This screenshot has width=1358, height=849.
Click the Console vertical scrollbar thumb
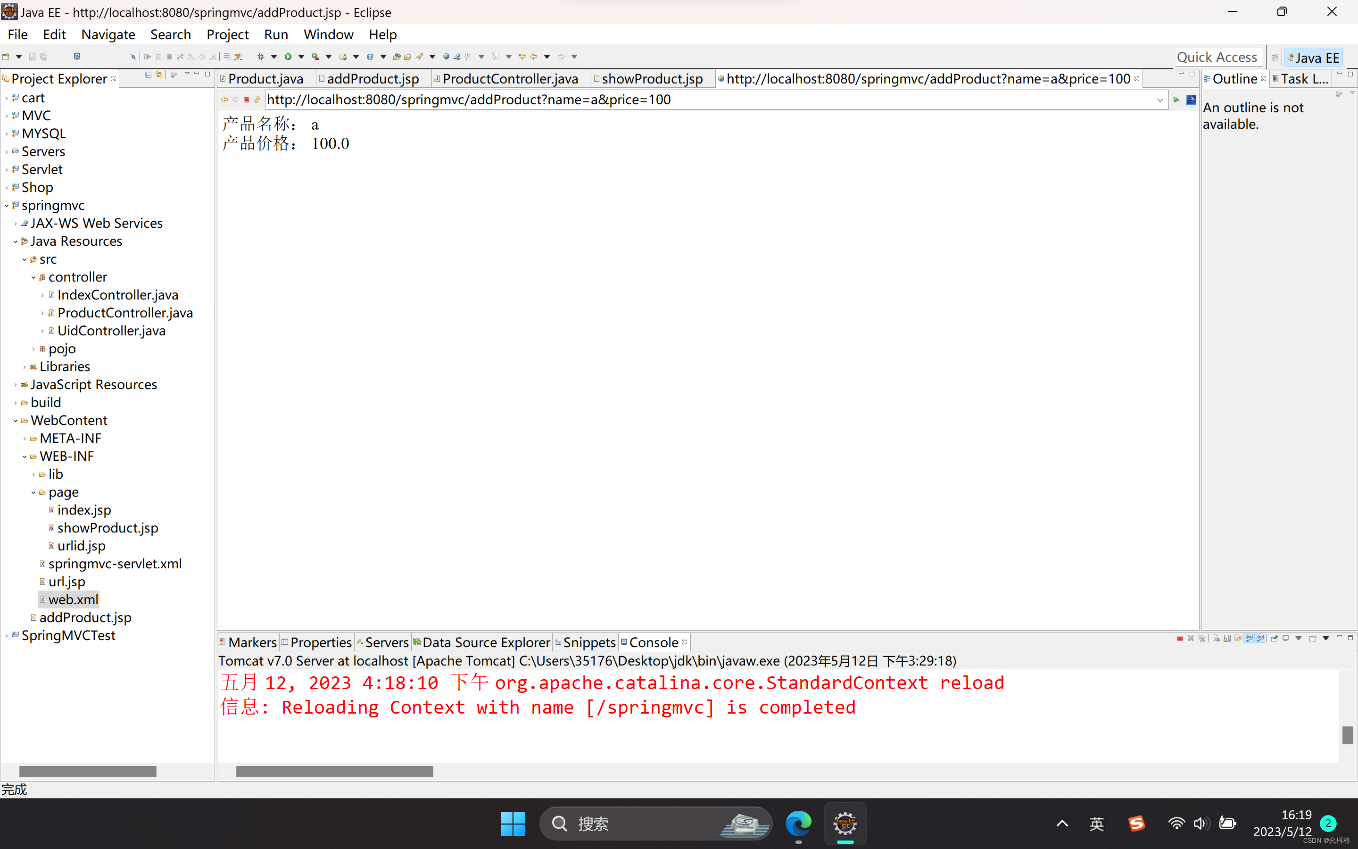1347,734
